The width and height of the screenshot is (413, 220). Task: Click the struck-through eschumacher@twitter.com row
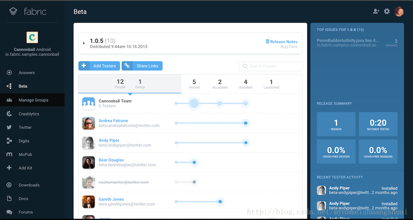pyautogui.click(x=190, y=182)
